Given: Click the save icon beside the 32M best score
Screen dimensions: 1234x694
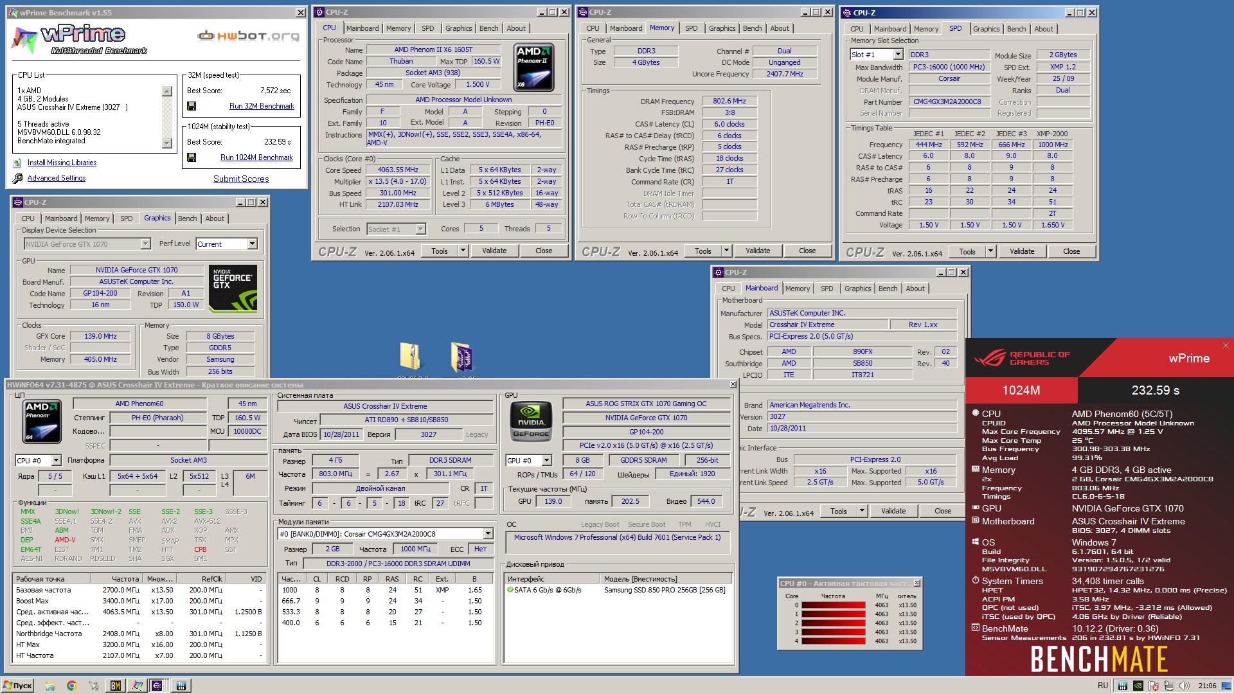Looking at the screenshot, I should (x=192, y=106).
